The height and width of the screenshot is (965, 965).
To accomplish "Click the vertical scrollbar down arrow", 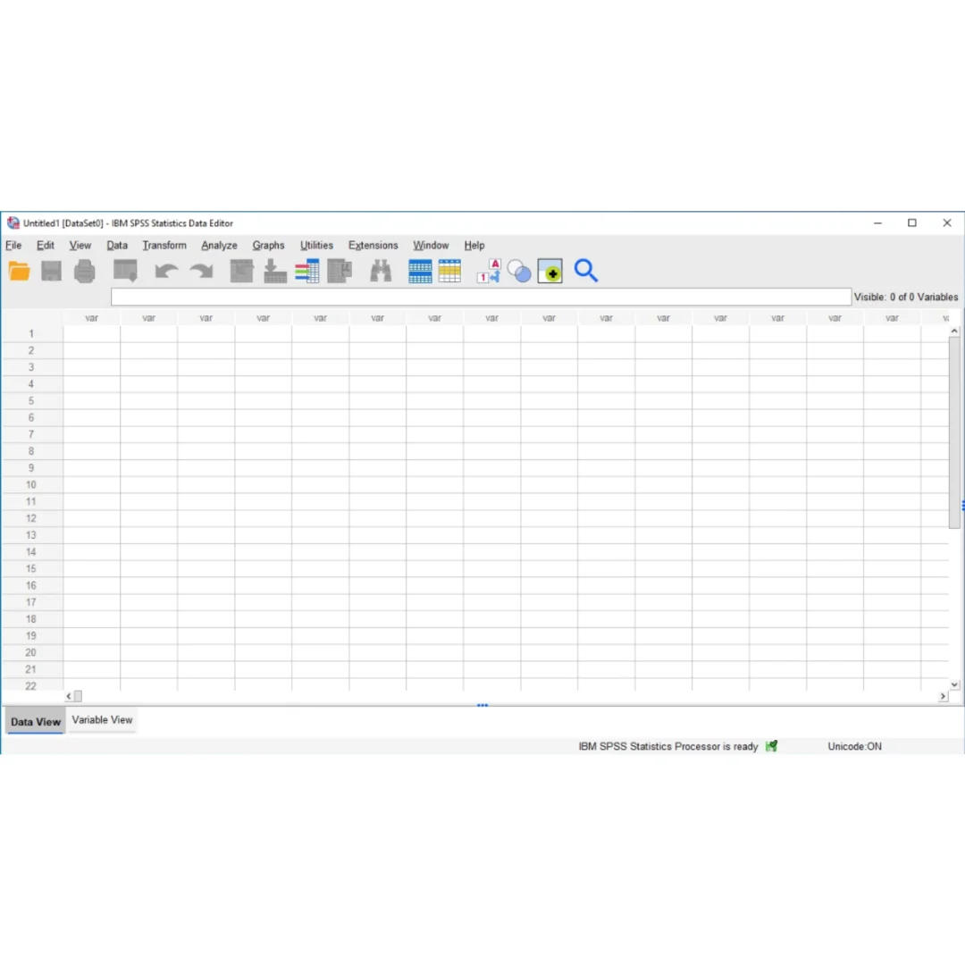I will click(x=954, y=684).
